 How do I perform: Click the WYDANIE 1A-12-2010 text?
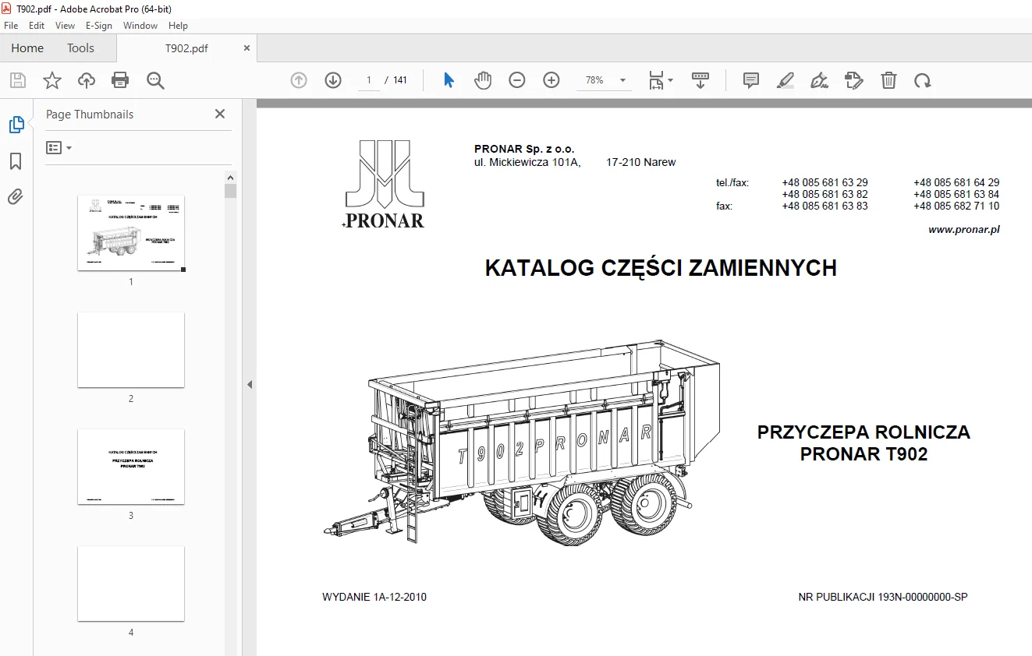(x=374, y=598)
